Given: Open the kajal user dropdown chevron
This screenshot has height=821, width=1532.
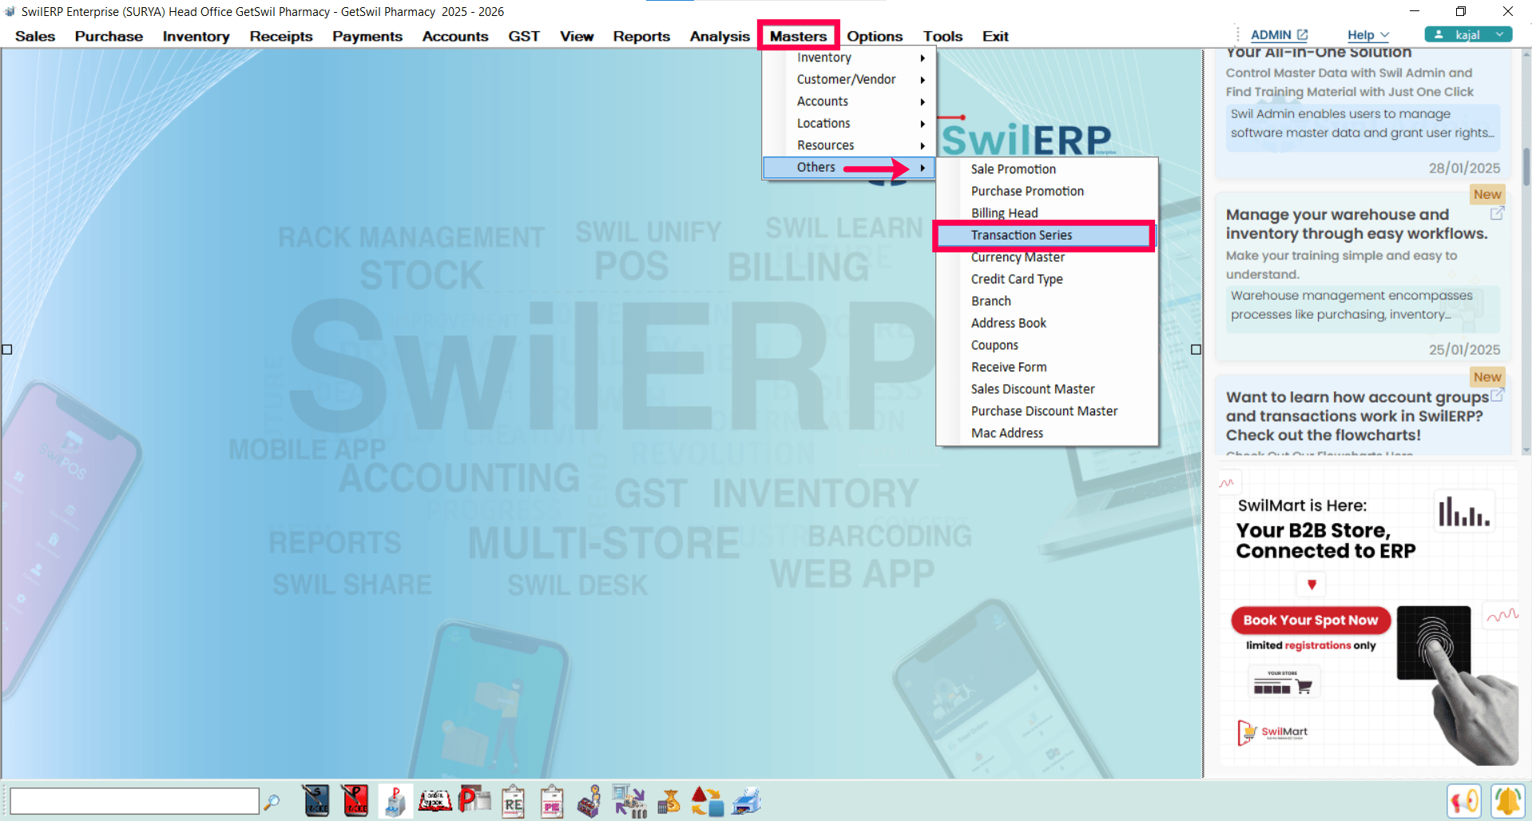Looking at the screenshot, I should [1500, 34].
